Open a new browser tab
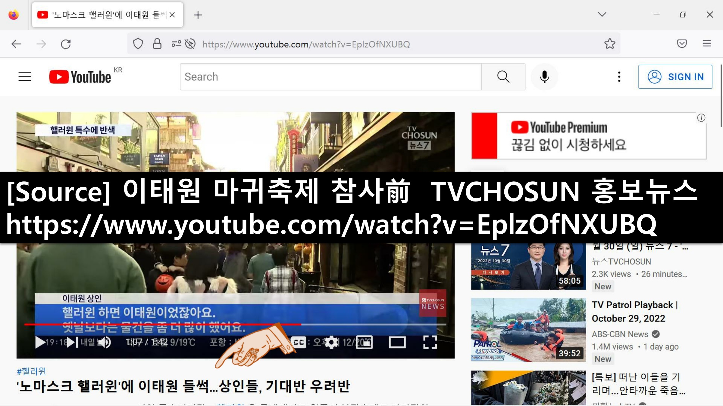This screenshot has height=406, width=723. click(198, 15)
